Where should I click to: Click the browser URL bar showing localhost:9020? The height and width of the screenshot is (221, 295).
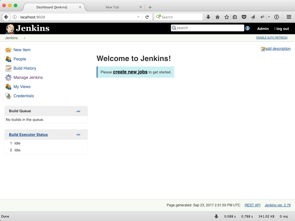tap(77, 17)
